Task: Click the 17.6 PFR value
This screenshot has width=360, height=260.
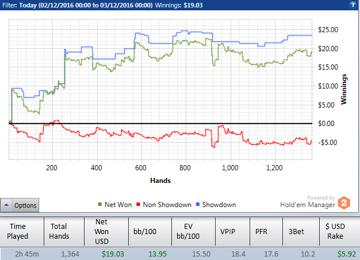Action: click(271, 254)
